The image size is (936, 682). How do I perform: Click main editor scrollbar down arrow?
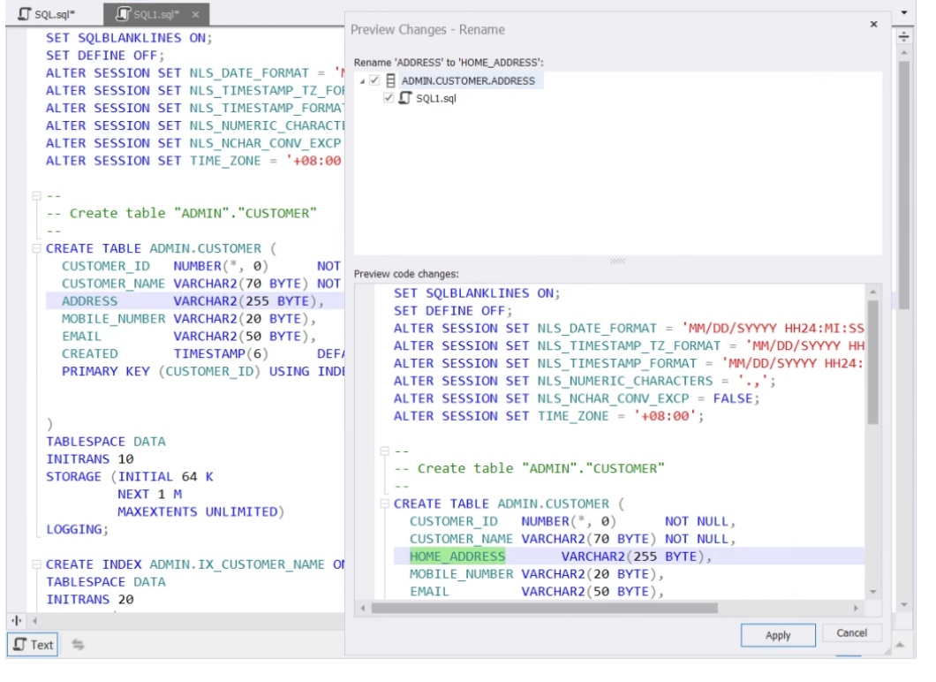tap(903, 604)
